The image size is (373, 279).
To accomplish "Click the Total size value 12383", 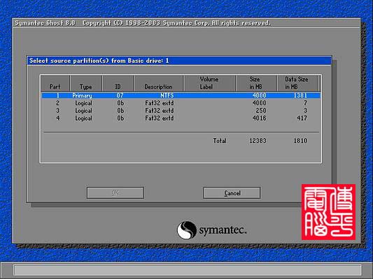I will (258, 141).
